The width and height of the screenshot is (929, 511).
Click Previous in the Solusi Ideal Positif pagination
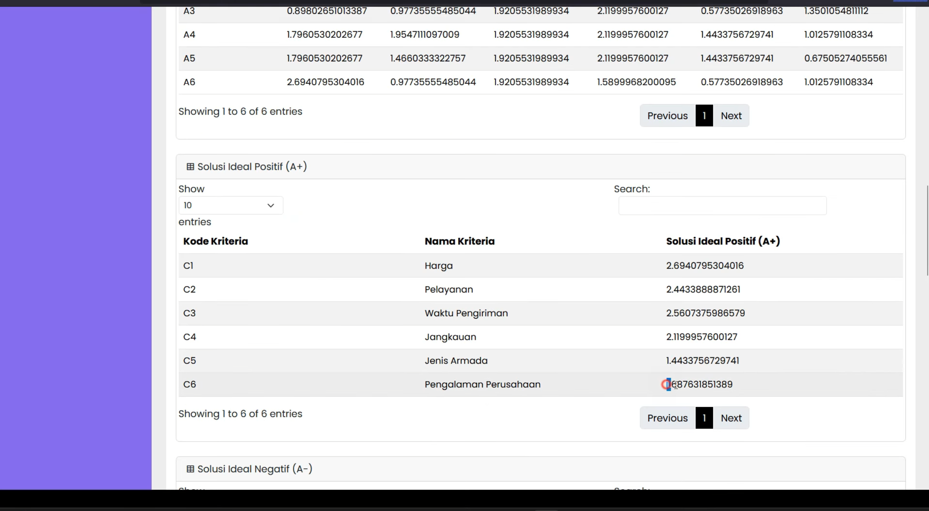click(667, 418)
